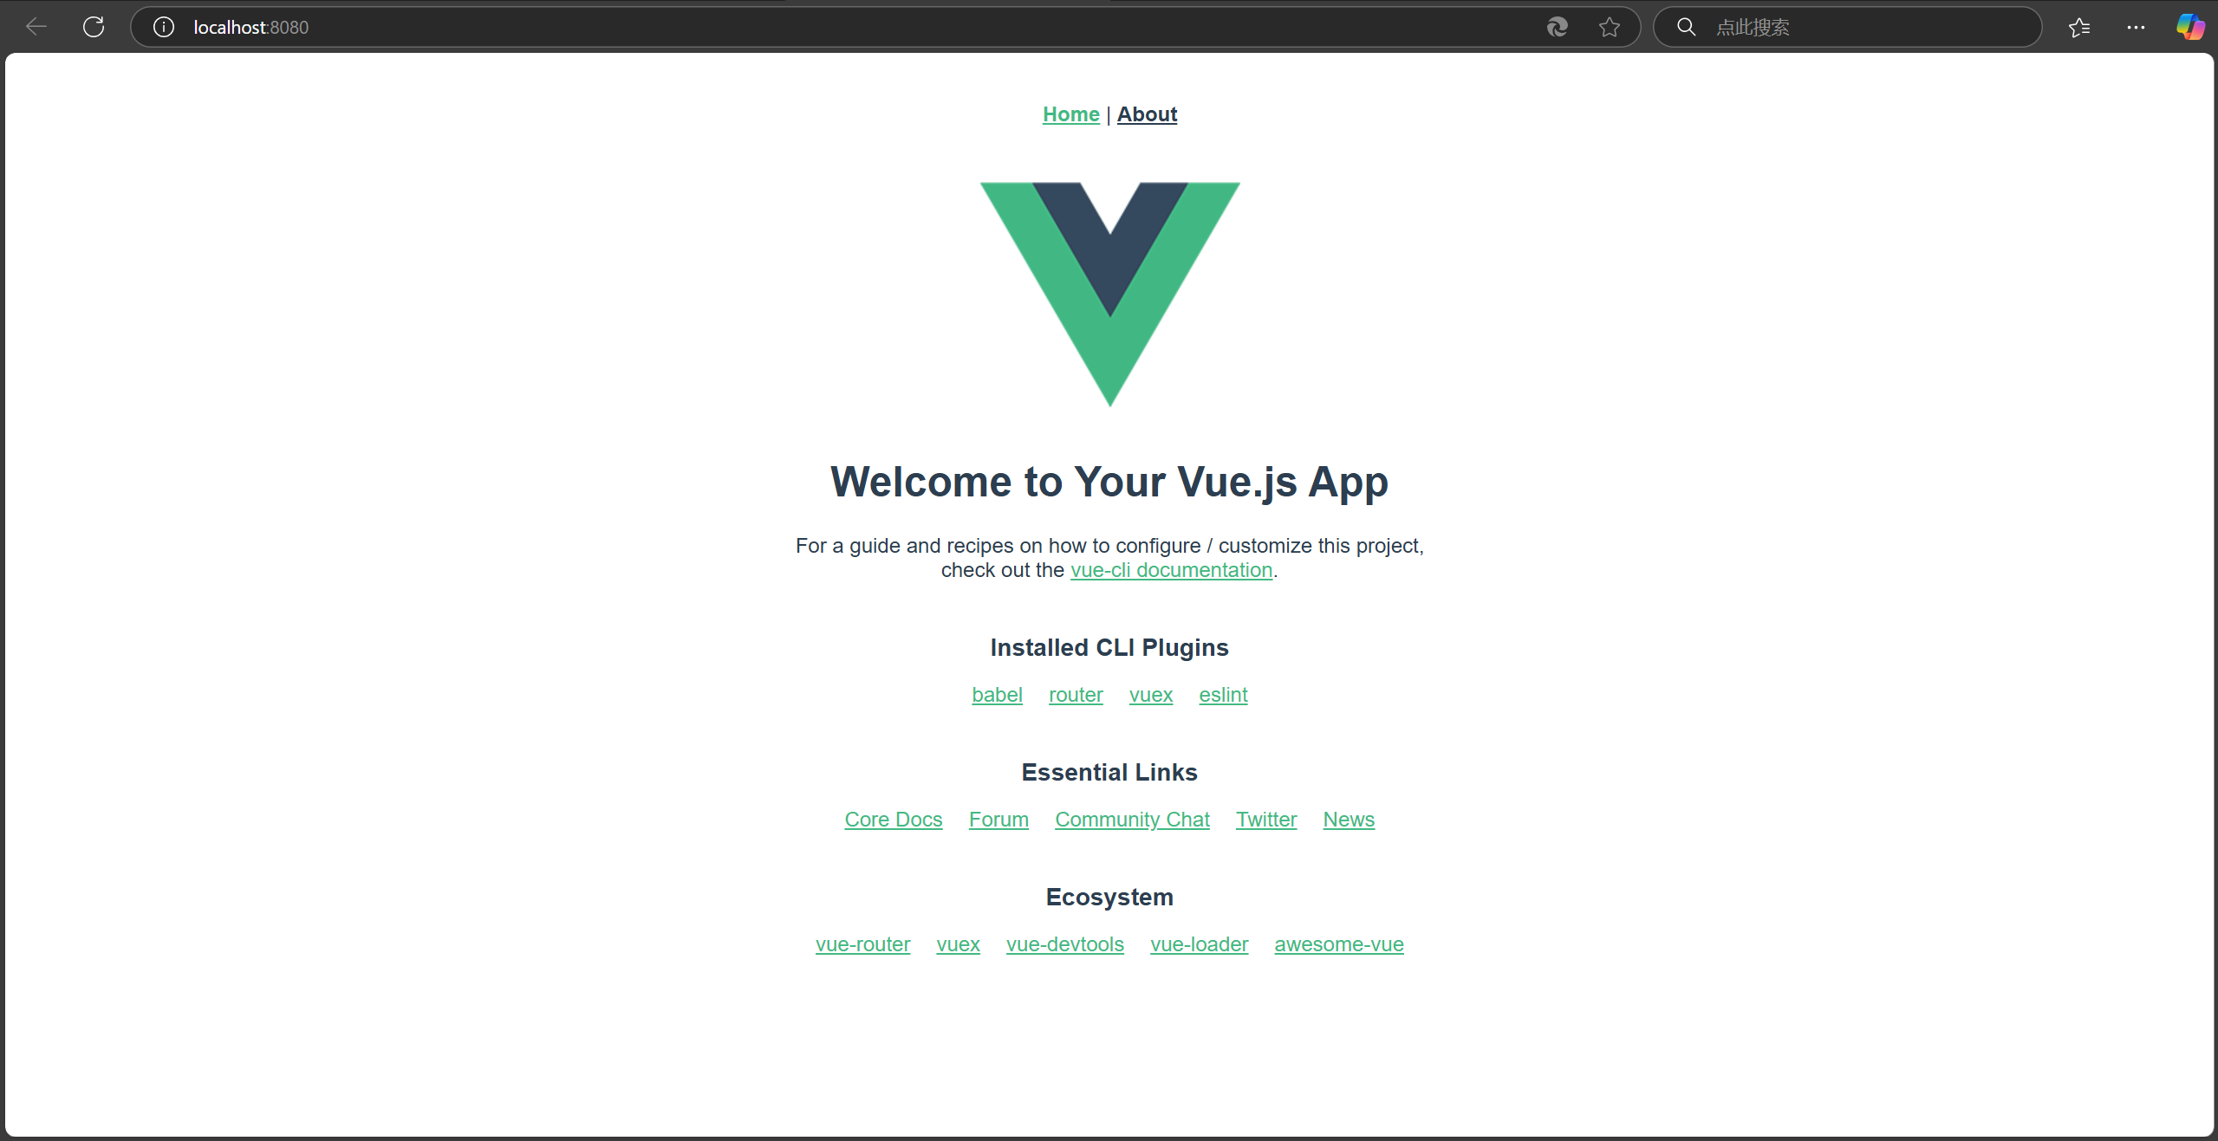The width and height of the screenshot is (2218, 1141).
Task: Open the vue-cli documentation link
Action: point(1171,570)
